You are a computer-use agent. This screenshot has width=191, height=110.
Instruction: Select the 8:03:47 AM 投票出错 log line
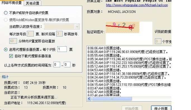104,88
